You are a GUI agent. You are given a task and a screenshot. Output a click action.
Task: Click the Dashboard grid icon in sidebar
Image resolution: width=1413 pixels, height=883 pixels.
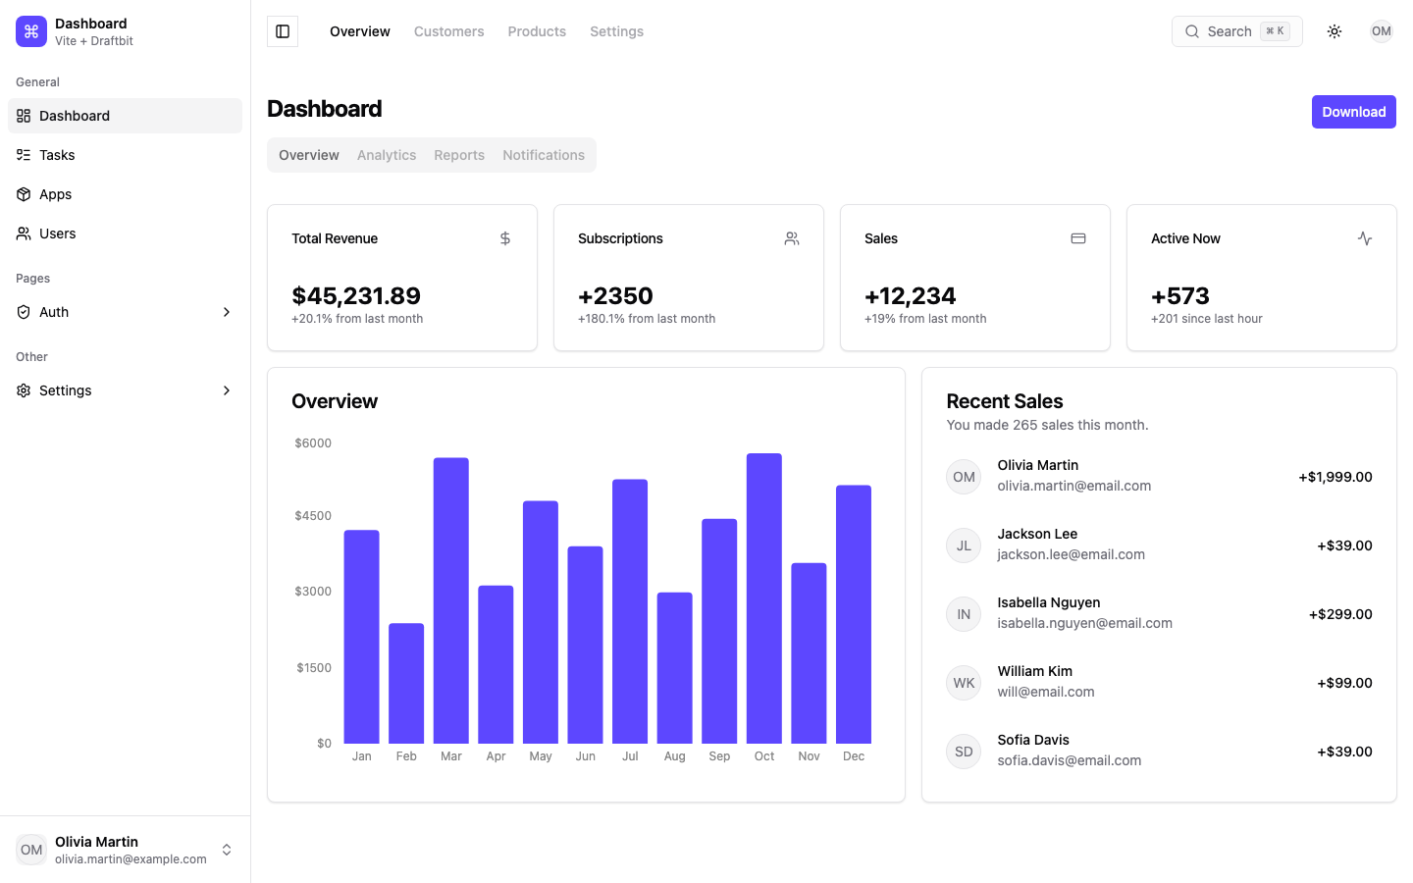click(x=24, y=116)
